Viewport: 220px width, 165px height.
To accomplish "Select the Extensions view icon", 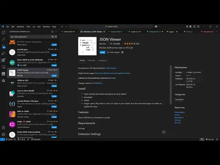I will coord(3,60).
